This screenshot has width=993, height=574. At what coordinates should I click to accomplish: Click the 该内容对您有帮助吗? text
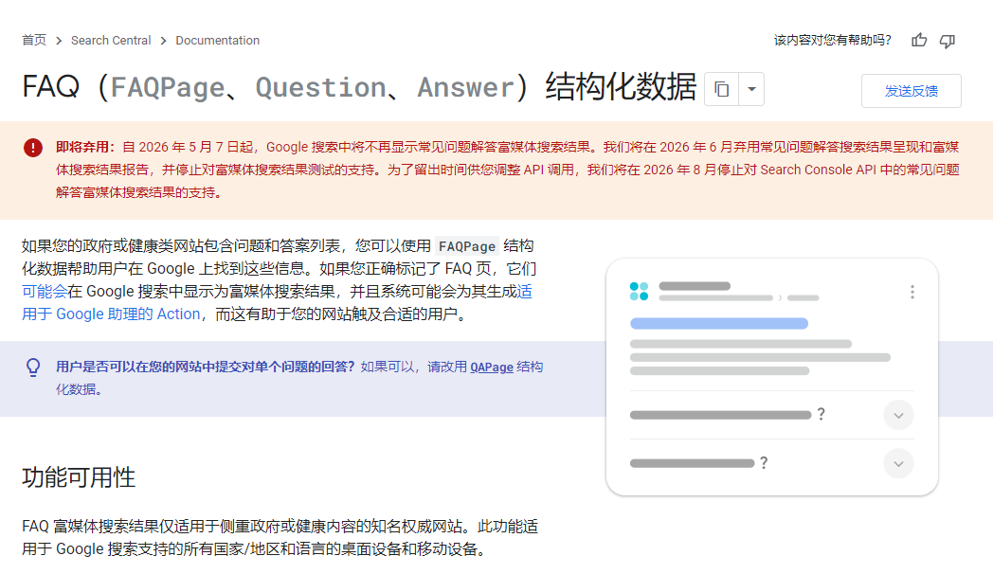[x=832, y=41]
